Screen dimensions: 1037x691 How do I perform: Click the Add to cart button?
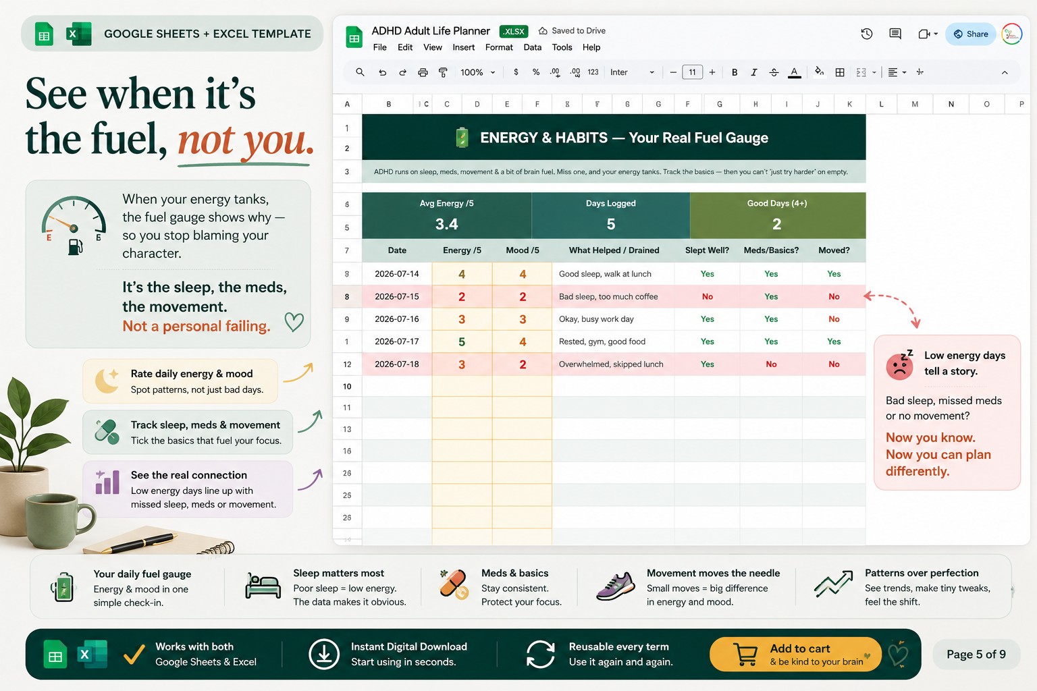click(x=795, y=655)
